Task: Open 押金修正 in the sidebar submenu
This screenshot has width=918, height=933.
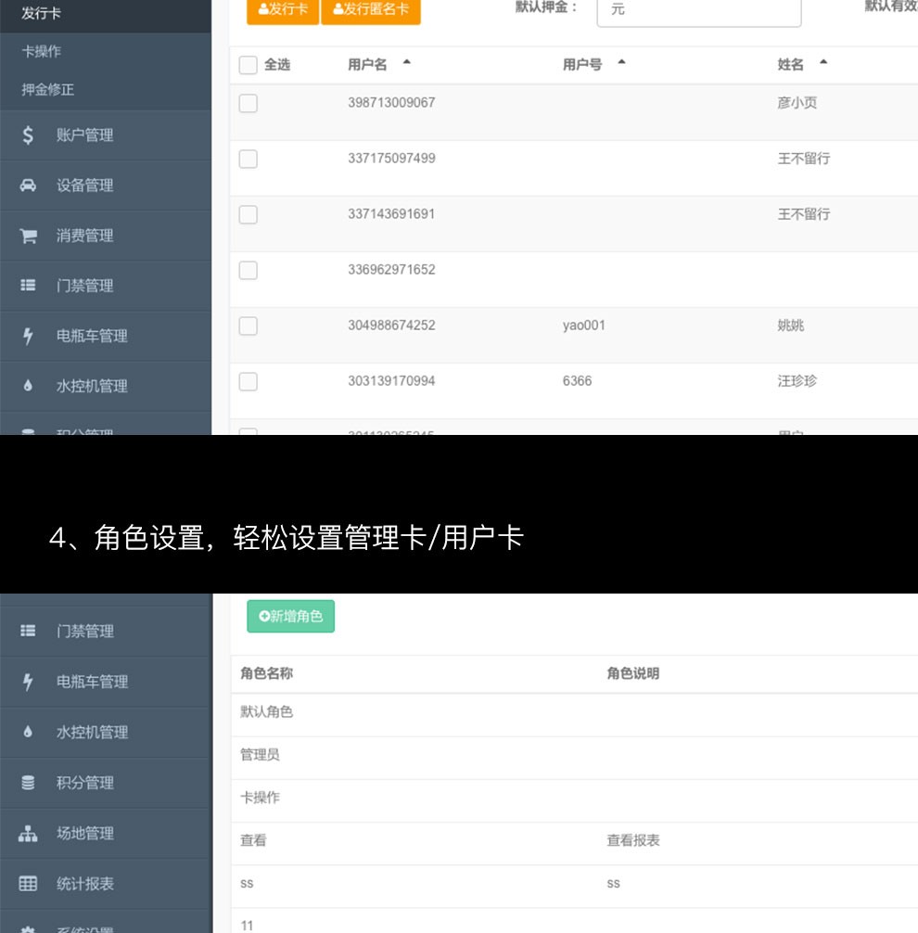Action: (x=47, y=90)
